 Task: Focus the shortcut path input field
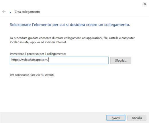pyautogui.click(x=59, y=61)
